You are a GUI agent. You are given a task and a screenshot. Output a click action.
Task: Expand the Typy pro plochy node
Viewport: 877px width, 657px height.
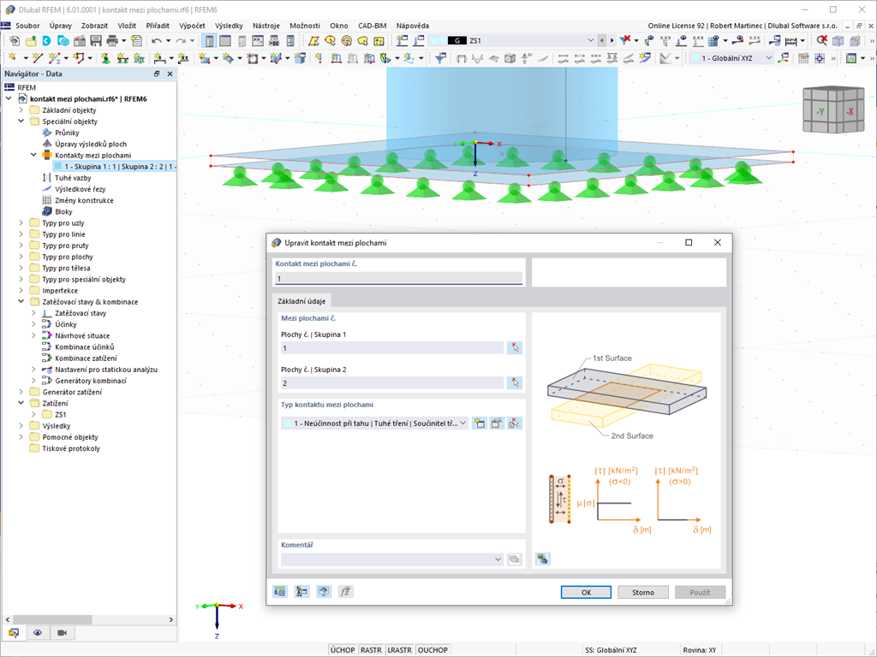click(x=21, y=257)
